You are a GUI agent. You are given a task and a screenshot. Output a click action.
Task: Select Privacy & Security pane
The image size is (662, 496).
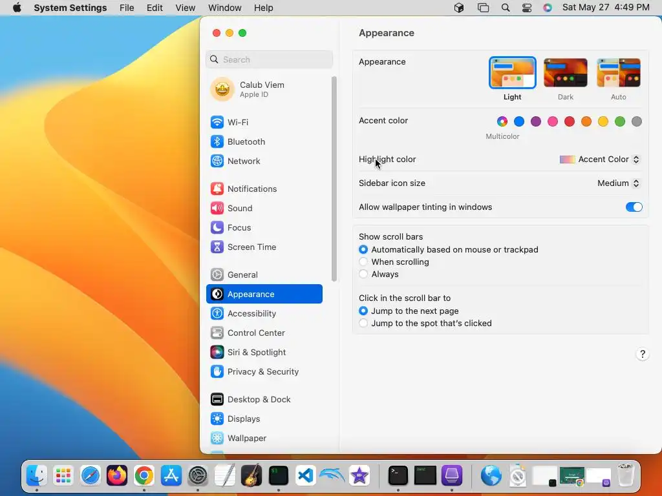264,371
